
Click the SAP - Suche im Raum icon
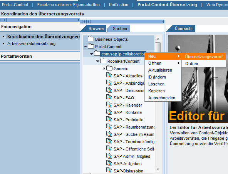(x=109, y=134)
